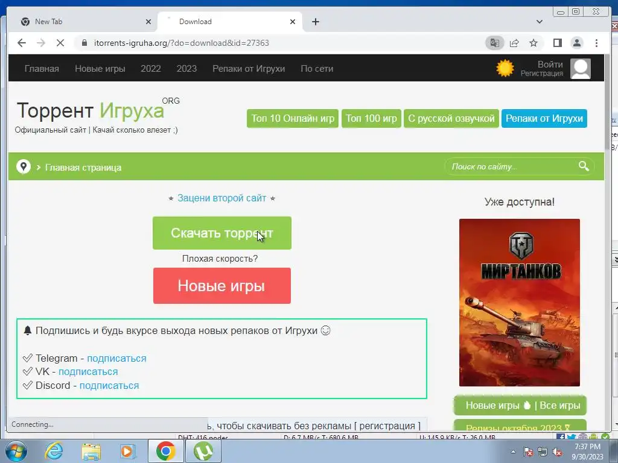Show hidden tray icons arrow
This screenshot has width=618, height=463.
[513, 452]
